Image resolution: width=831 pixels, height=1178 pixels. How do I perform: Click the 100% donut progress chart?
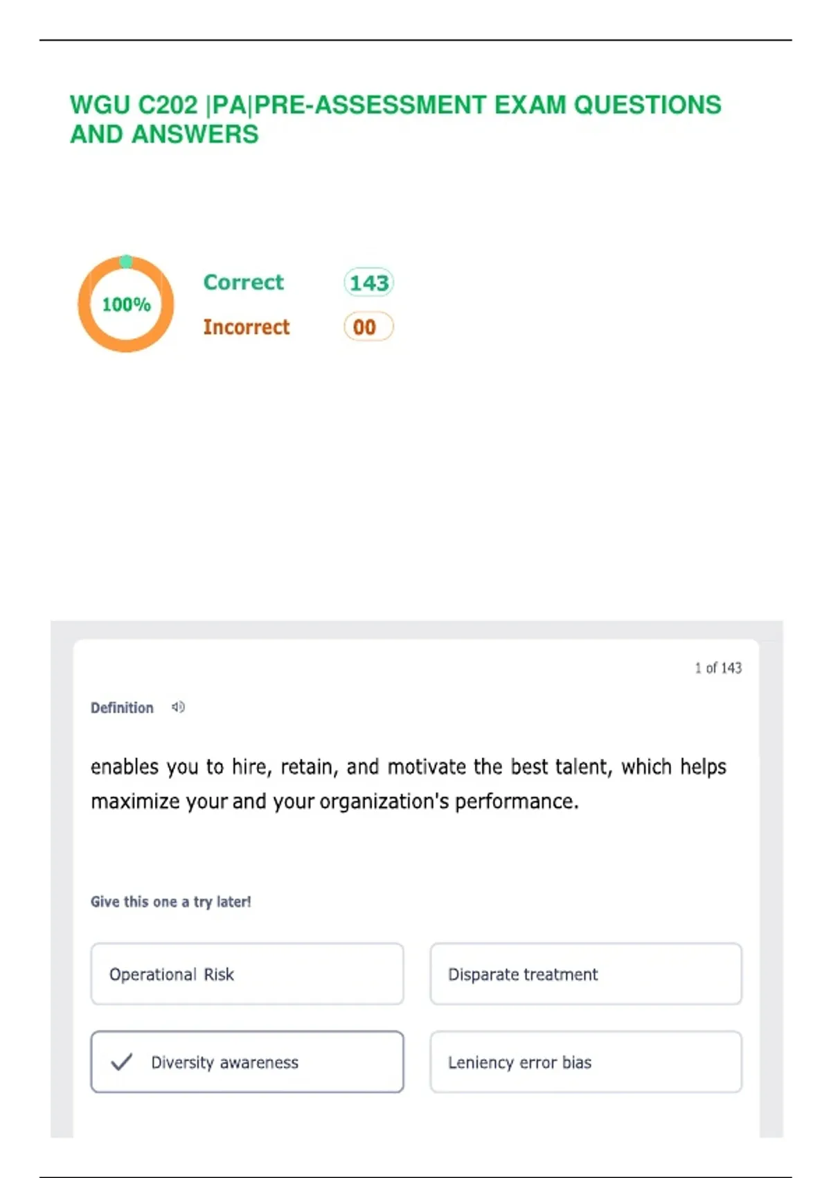125,304
